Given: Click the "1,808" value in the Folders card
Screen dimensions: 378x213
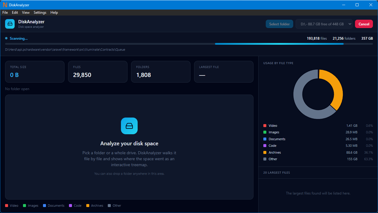Looking at the screenshot, I should [x=144, y=75].
